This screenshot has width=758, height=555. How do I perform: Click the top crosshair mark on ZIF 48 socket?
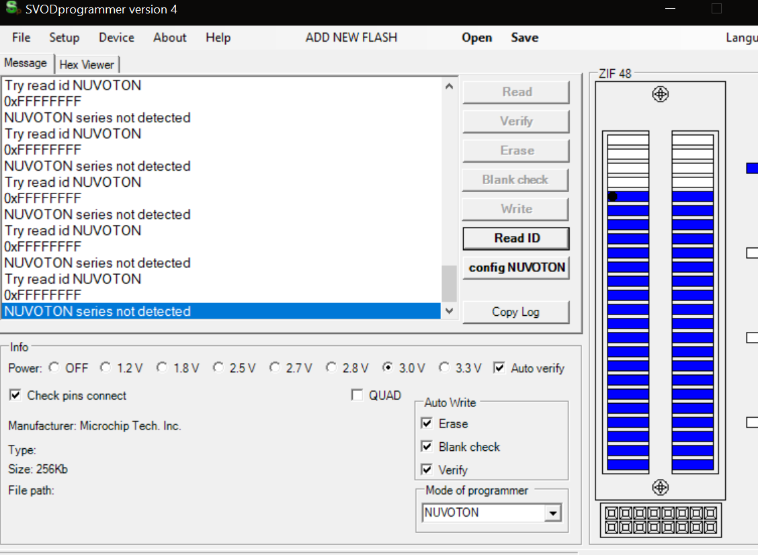tap(660, 94)
